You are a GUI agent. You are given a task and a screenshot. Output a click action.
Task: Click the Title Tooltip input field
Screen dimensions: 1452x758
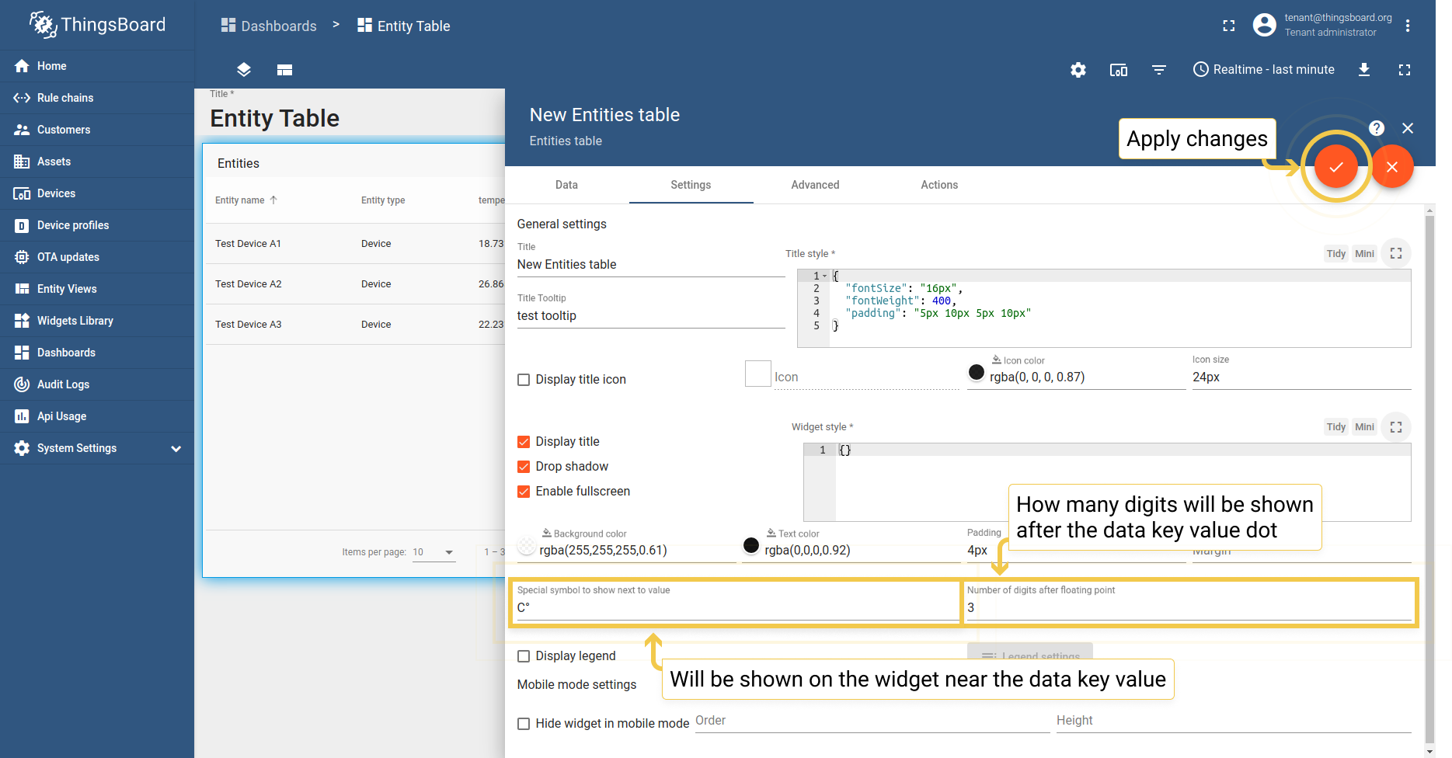tap(649, 316)
